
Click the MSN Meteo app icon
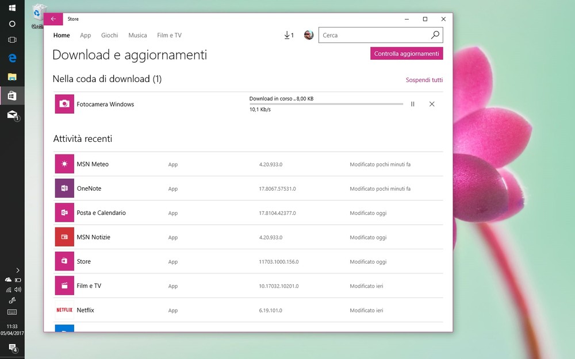coord(64,164)
